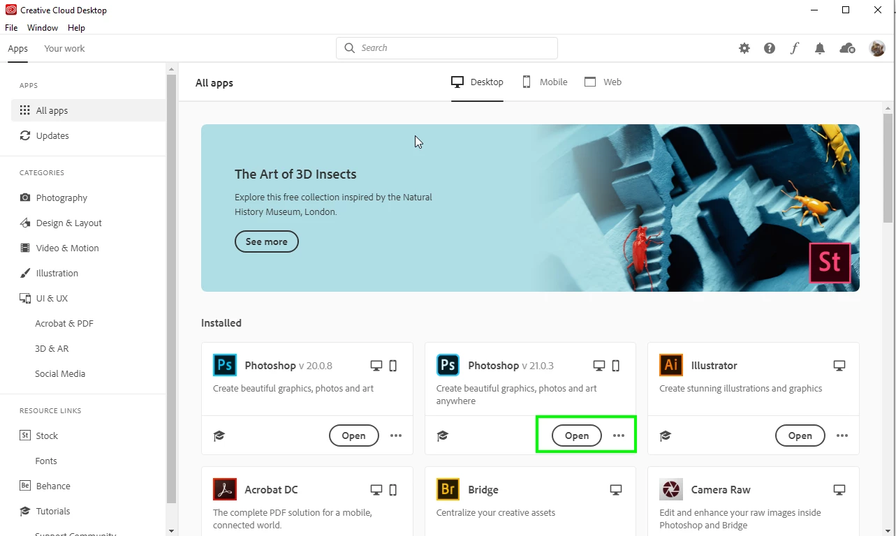Open Photoshop v 20.0.8
The width and height of the screenshot is (896, 536).
(x=353, y=435)
